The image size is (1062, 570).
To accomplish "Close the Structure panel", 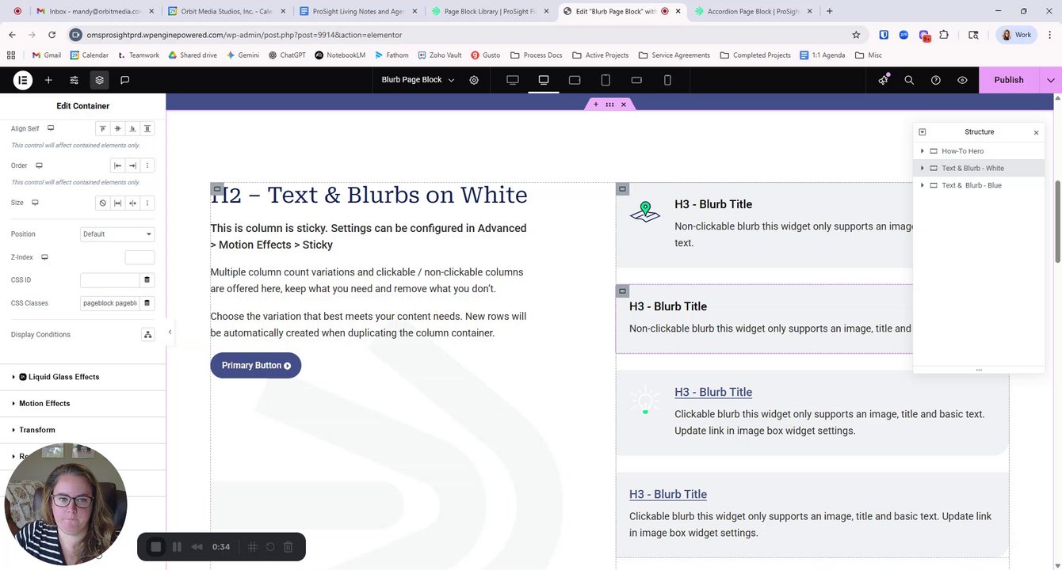I will (1036, 133).
